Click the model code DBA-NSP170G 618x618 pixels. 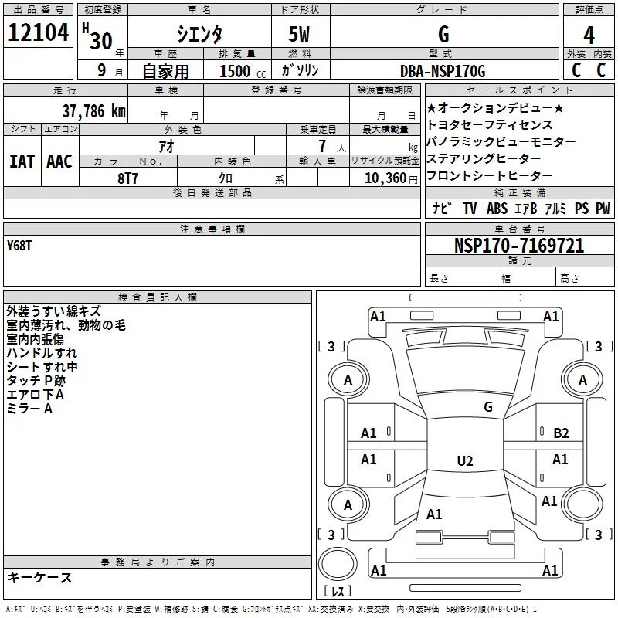(443, 71)
